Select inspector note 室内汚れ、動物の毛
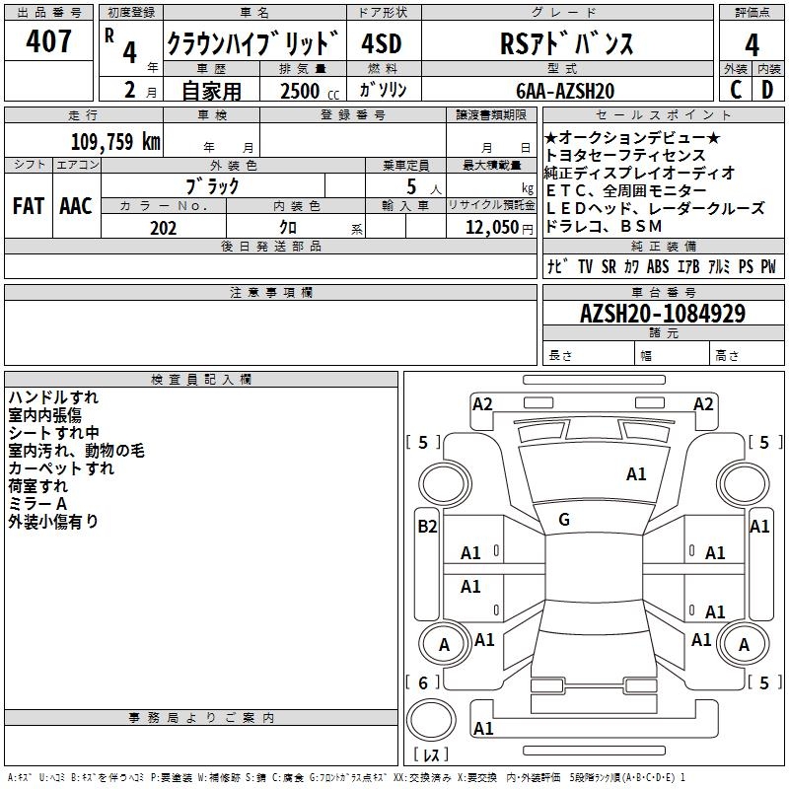 point(77,451)
